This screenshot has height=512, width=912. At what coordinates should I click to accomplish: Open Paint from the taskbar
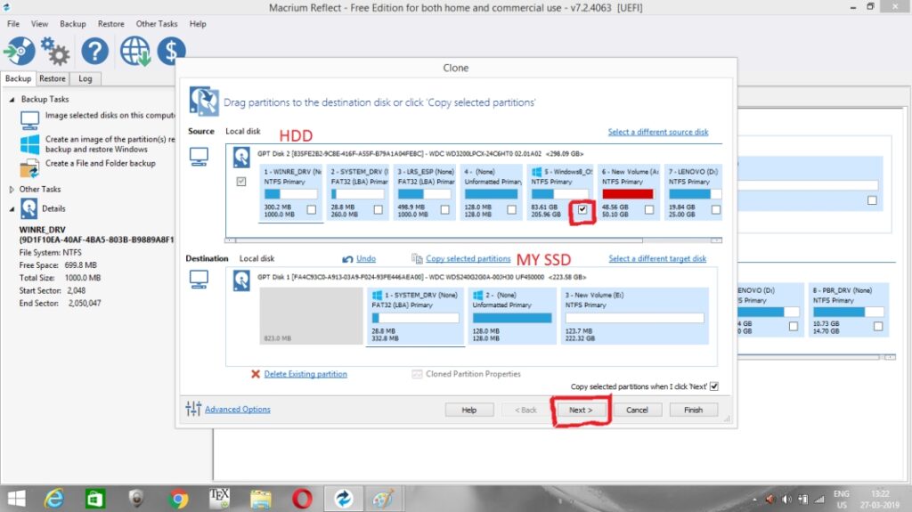point(383,499)
